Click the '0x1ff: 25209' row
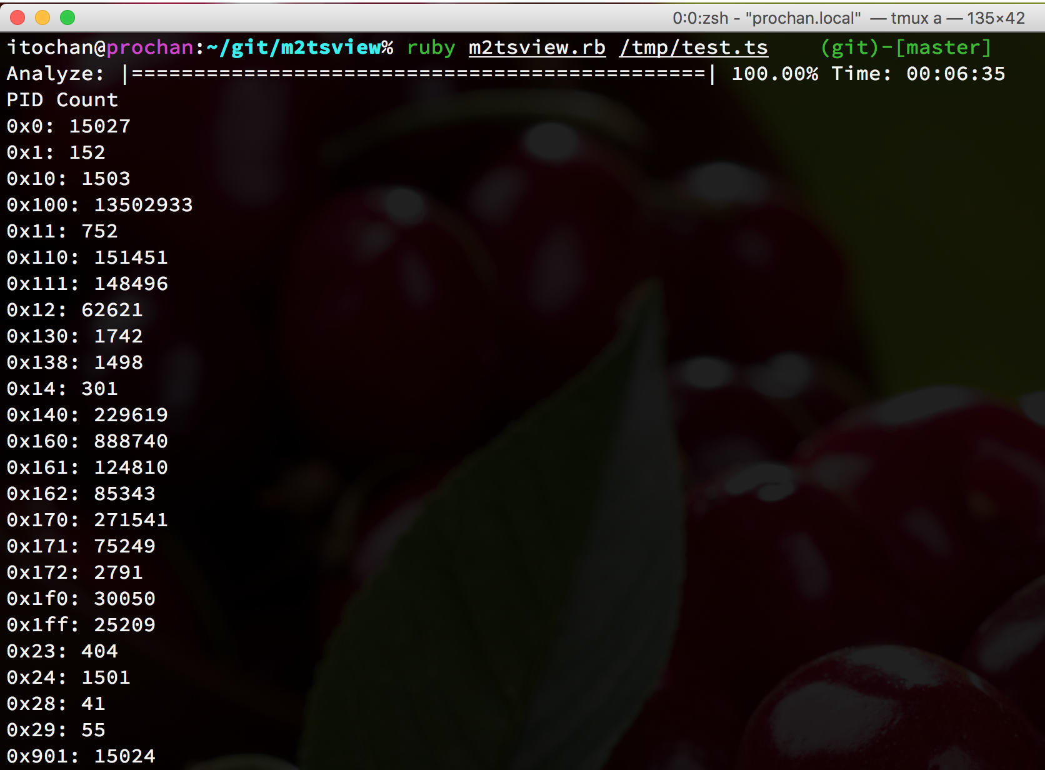 (x=81, y=625)
